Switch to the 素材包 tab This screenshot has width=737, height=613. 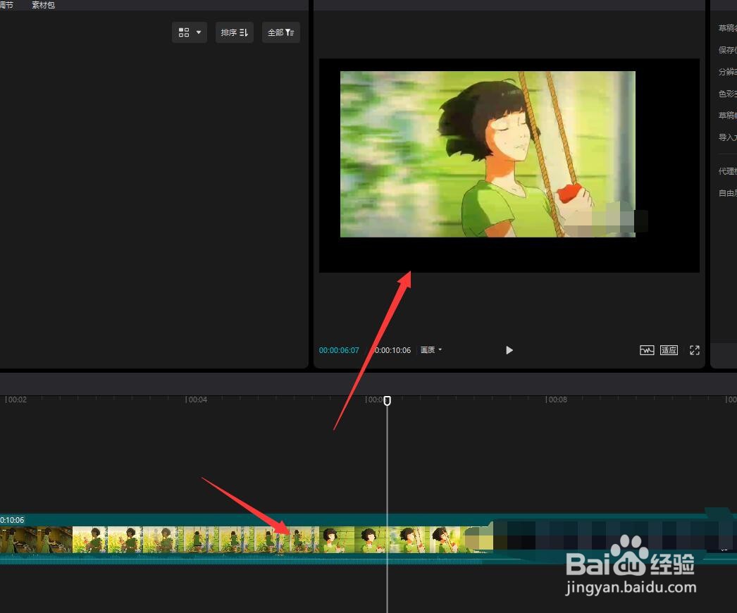[x=43, y=5]
